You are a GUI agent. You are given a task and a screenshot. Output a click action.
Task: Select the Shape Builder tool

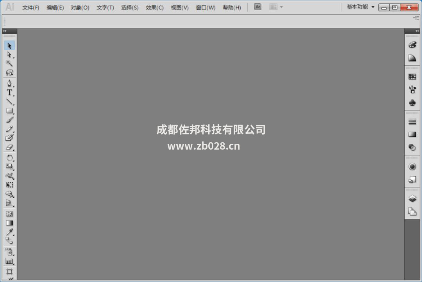coord(9,194)
